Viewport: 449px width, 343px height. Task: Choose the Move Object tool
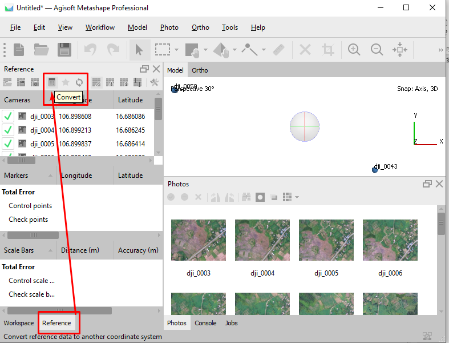pyautogui.click(x=221, y=50)
